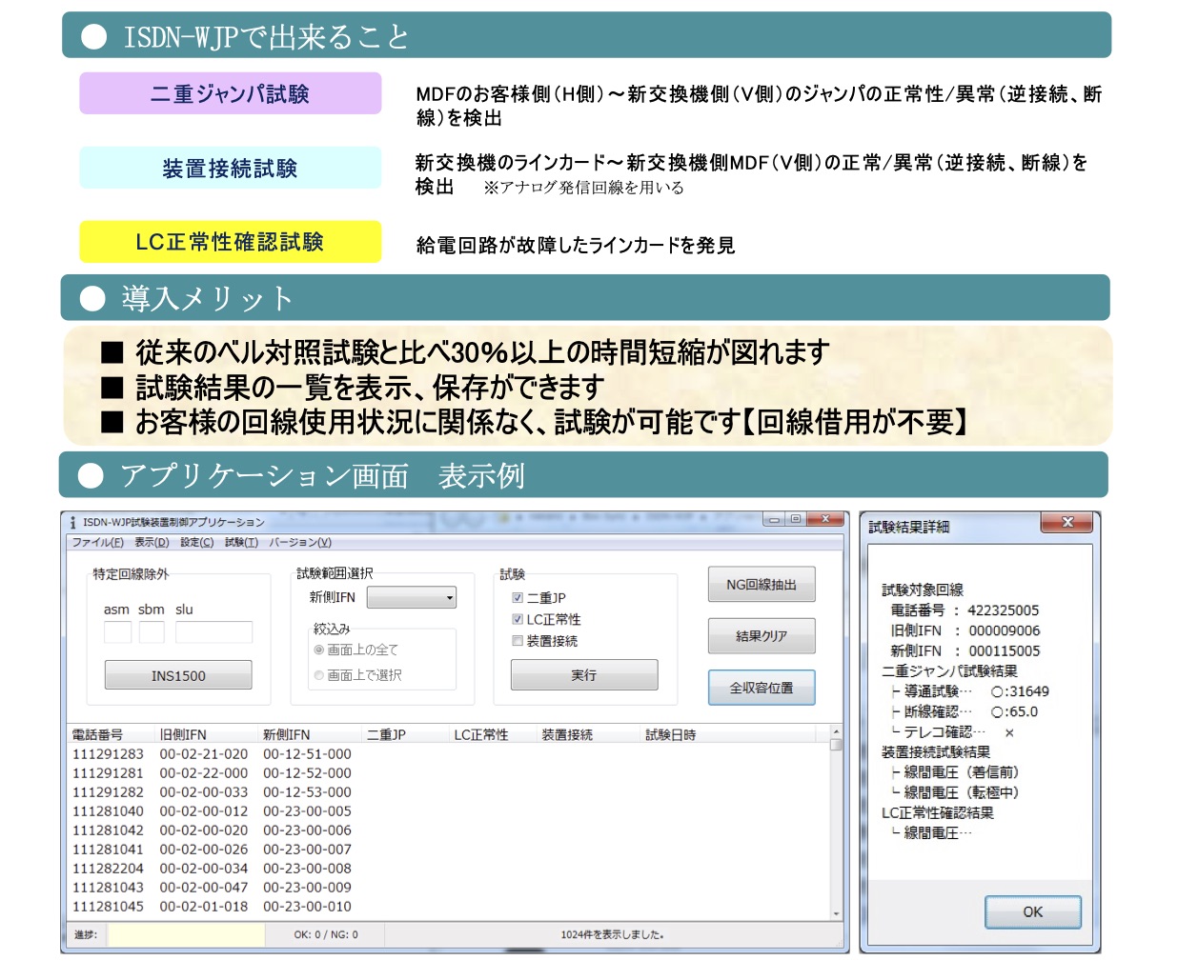Select テレコ確認 result item in details tree
1178x980 pixels.
[952, 732]
